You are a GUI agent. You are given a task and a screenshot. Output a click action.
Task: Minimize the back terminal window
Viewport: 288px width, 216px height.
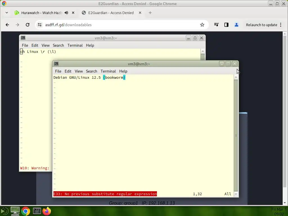[188, 38]
